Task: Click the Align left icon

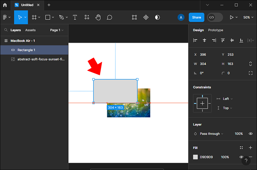Action: click(x=195, y=40)
